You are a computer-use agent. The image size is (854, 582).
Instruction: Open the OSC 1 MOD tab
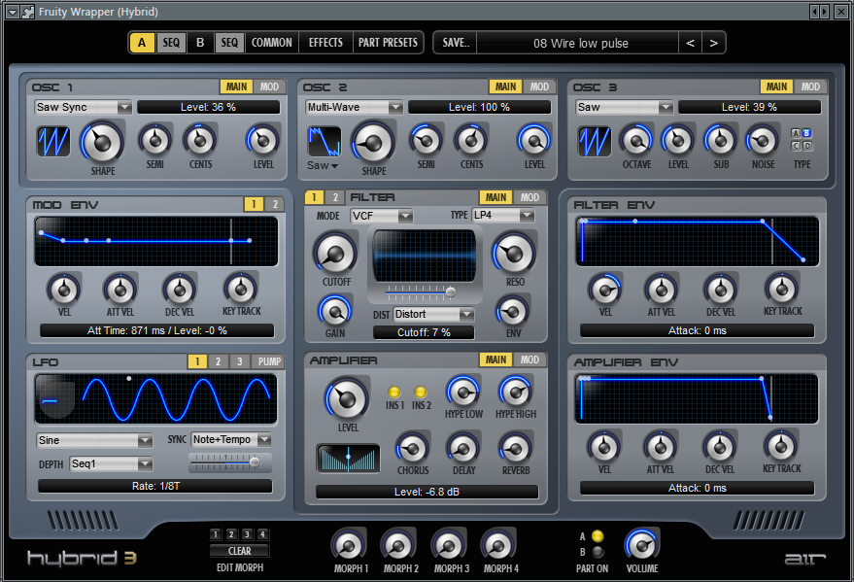tap(269, 86)
